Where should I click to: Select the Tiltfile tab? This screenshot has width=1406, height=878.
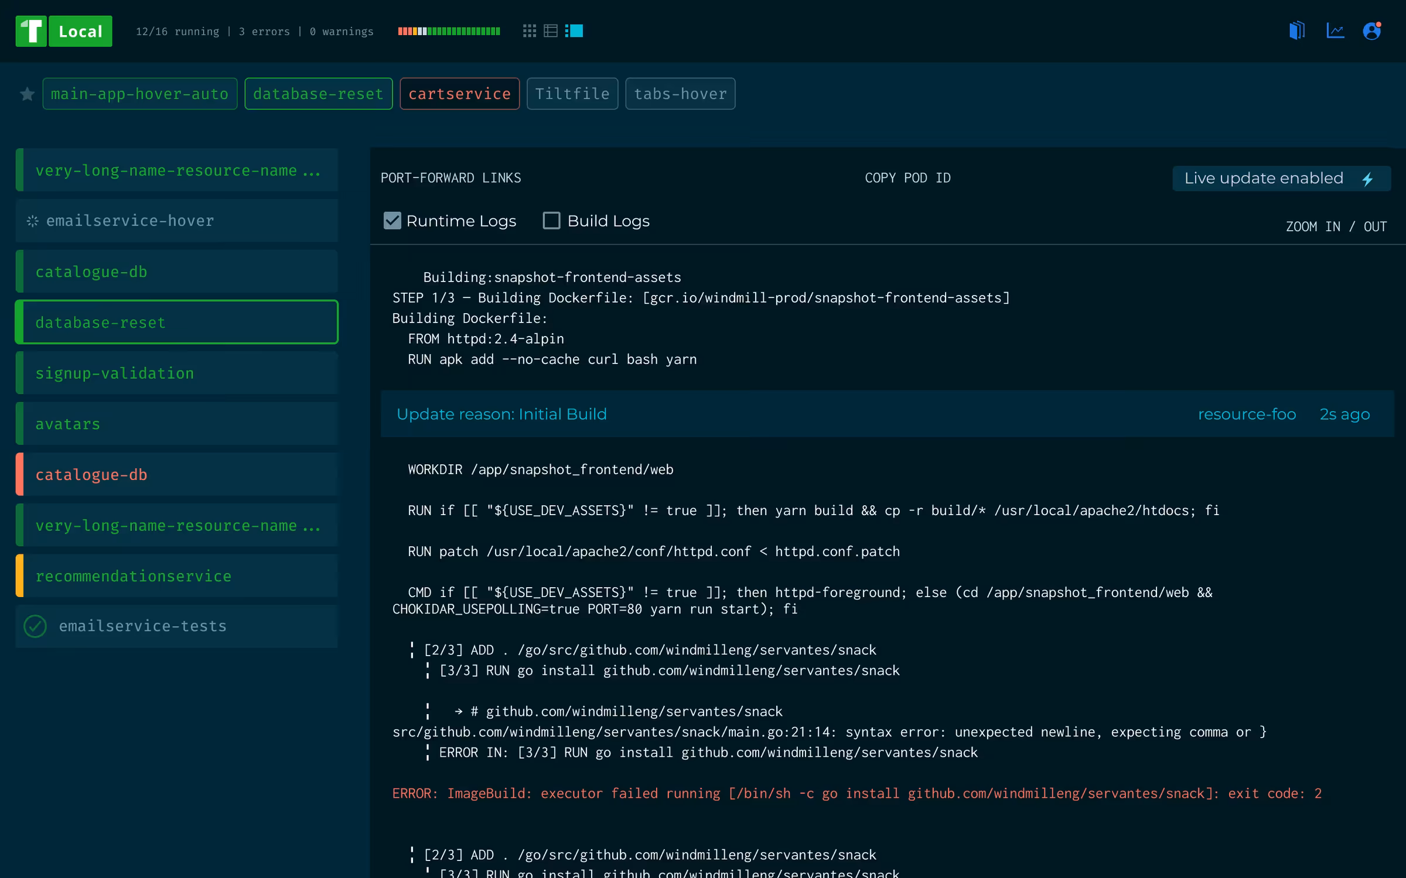[572, 94]
